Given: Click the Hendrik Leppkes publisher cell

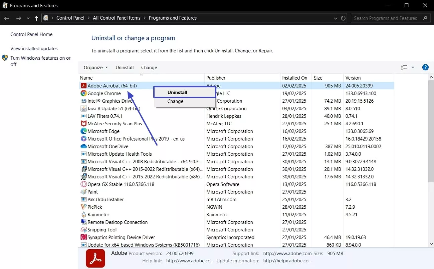Looking at the screenshot, I should (x=224, y=116).
